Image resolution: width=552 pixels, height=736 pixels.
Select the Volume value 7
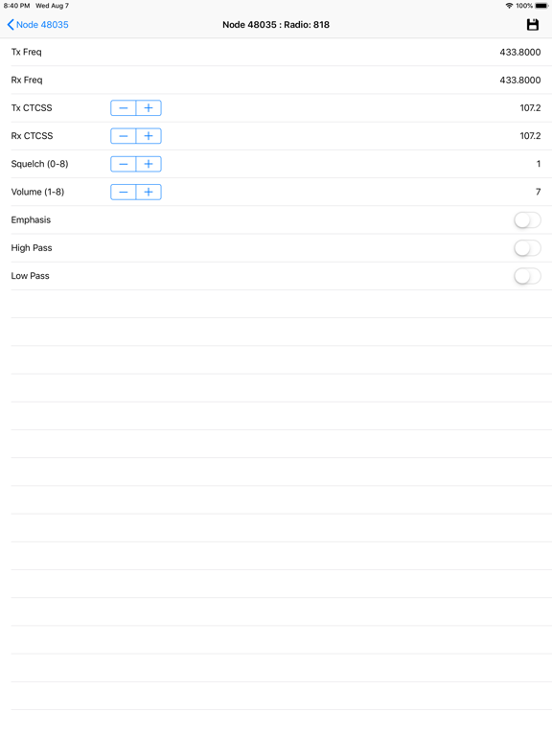coord(539,192)
